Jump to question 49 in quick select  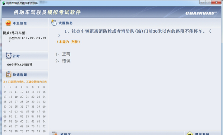(5, 117)
